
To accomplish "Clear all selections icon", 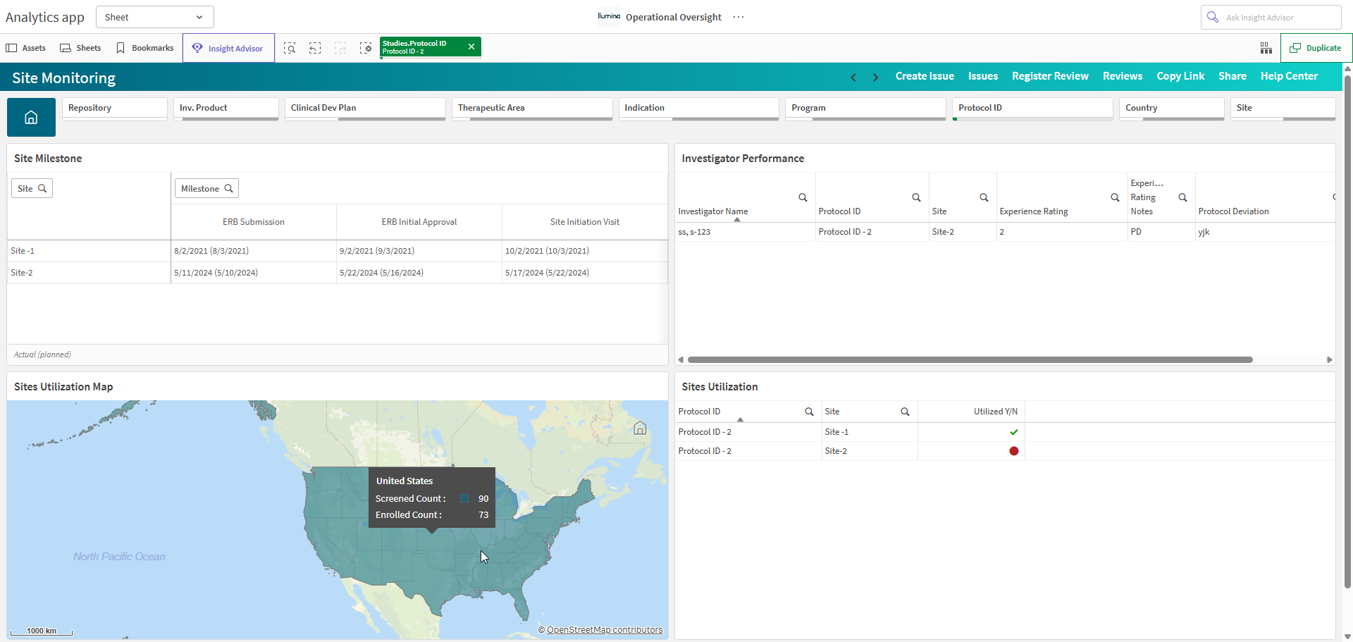I will [366, 48].
